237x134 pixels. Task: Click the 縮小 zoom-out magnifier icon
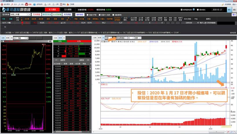(19, 4)
